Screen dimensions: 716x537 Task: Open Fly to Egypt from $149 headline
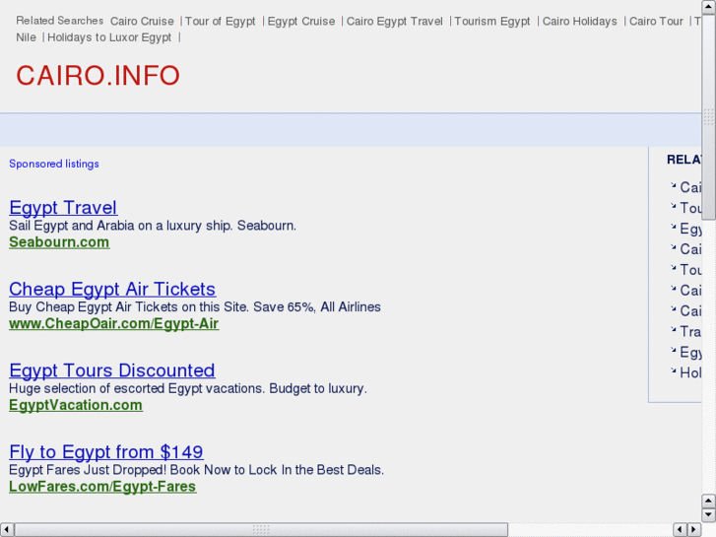tap(106, 451)
